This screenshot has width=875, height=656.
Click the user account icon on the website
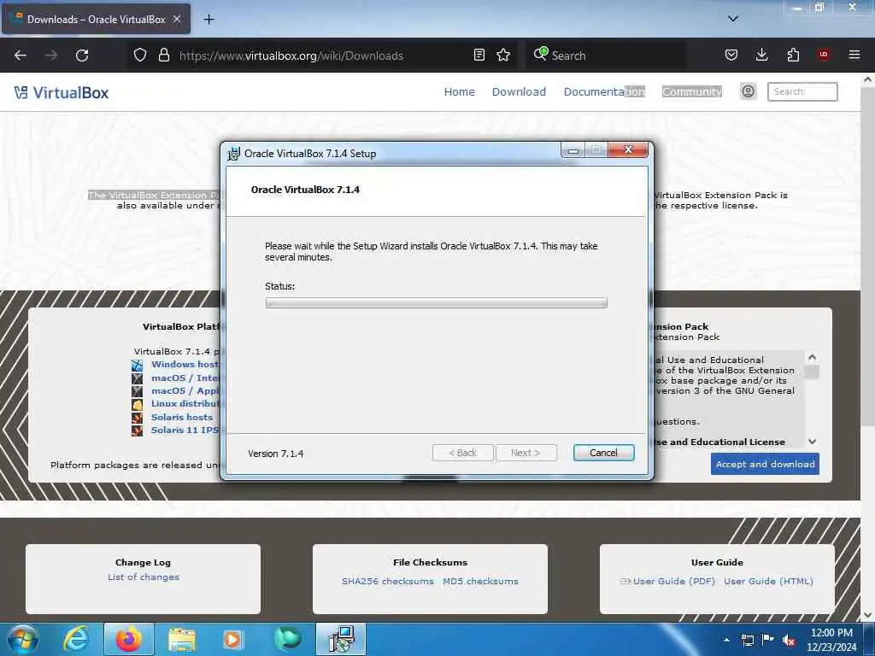point(748,91)
